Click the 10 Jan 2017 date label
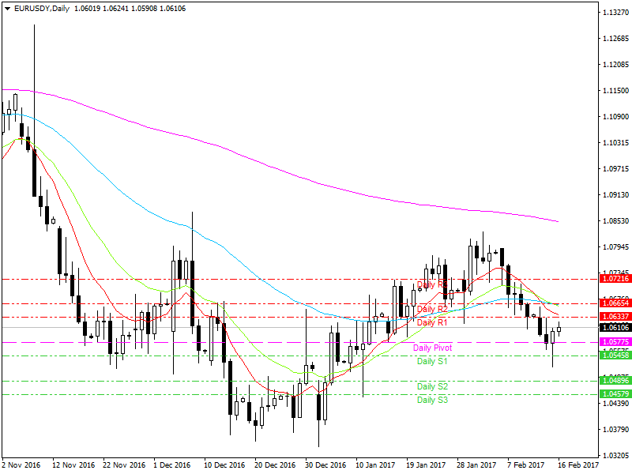This screenshot has width=632, height=474. pos(376,465)
